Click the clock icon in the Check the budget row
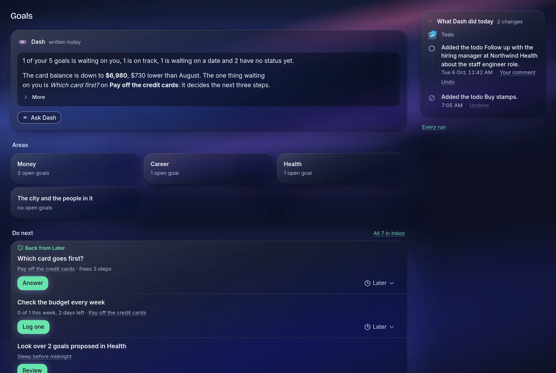 tap(367, 327)
